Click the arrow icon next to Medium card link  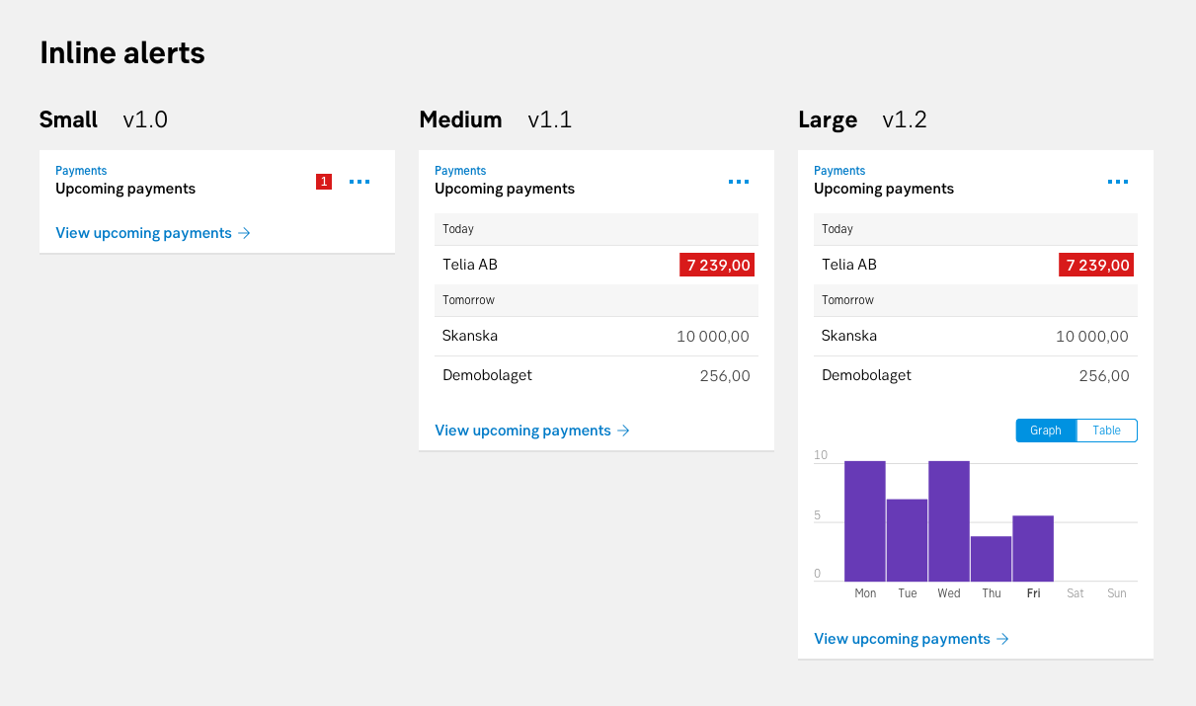[623, 431]
